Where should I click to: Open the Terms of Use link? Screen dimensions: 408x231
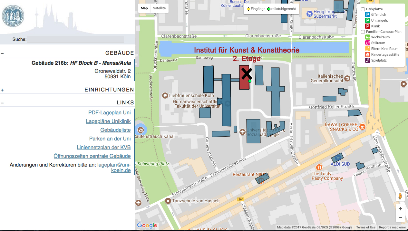tap(365, 227)
